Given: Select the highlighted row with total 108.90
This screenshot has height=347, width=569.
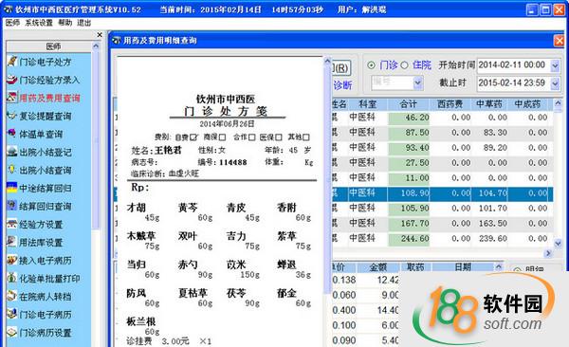Looking at the screenshot, I should tap(442, 193).
